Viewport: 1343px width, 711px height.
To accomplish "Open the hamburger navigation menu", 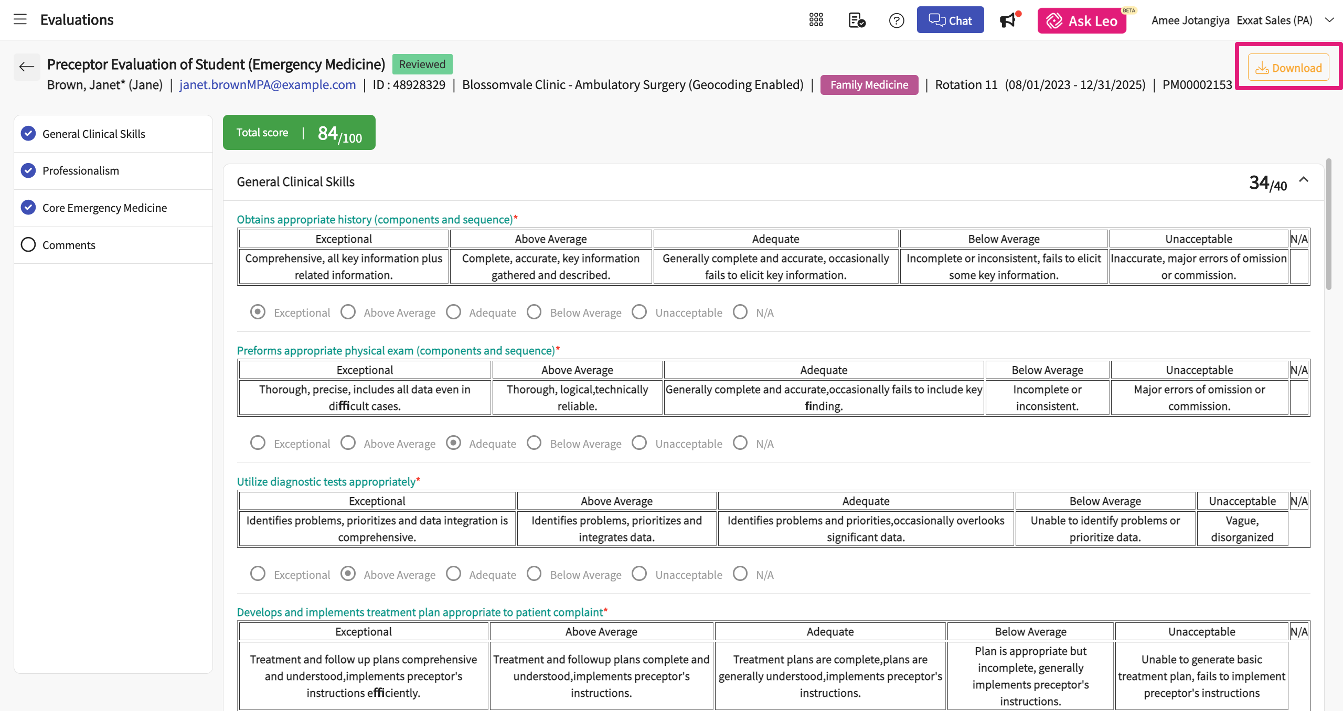I will [x=20, y=20].
